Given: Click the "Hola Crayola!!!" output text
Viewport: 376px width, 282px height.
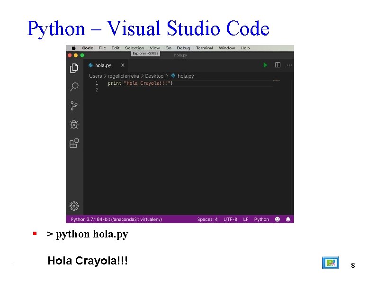Looking at the screenshot, I should (88, 261).
